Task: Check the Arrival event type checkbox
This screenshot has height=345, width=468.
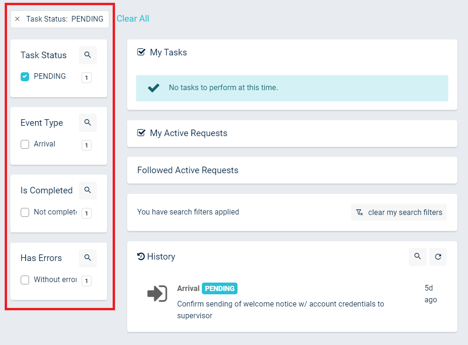Action: [x=25, y=144]
